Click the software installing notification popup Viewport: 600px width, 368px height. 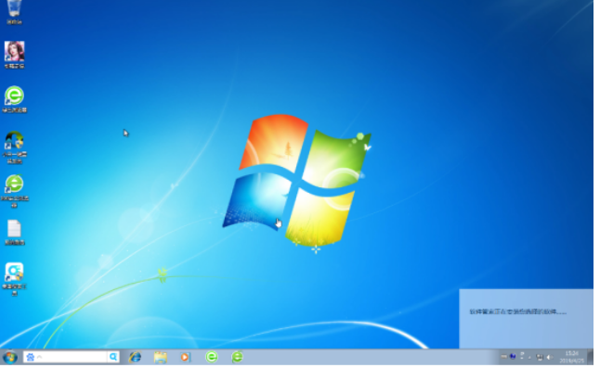click(x=526, y=319)
